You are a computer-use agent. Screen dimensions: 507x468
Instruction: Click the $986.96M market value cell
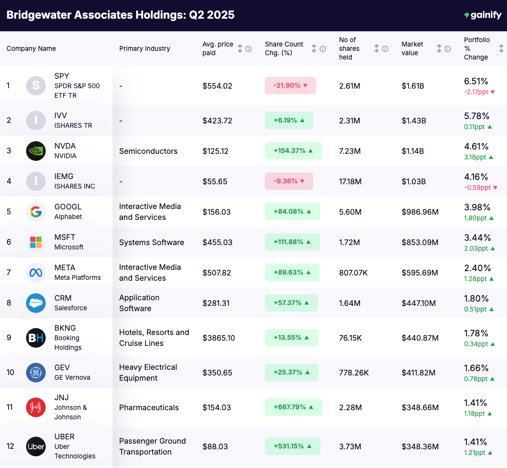[x=420, y=212]
